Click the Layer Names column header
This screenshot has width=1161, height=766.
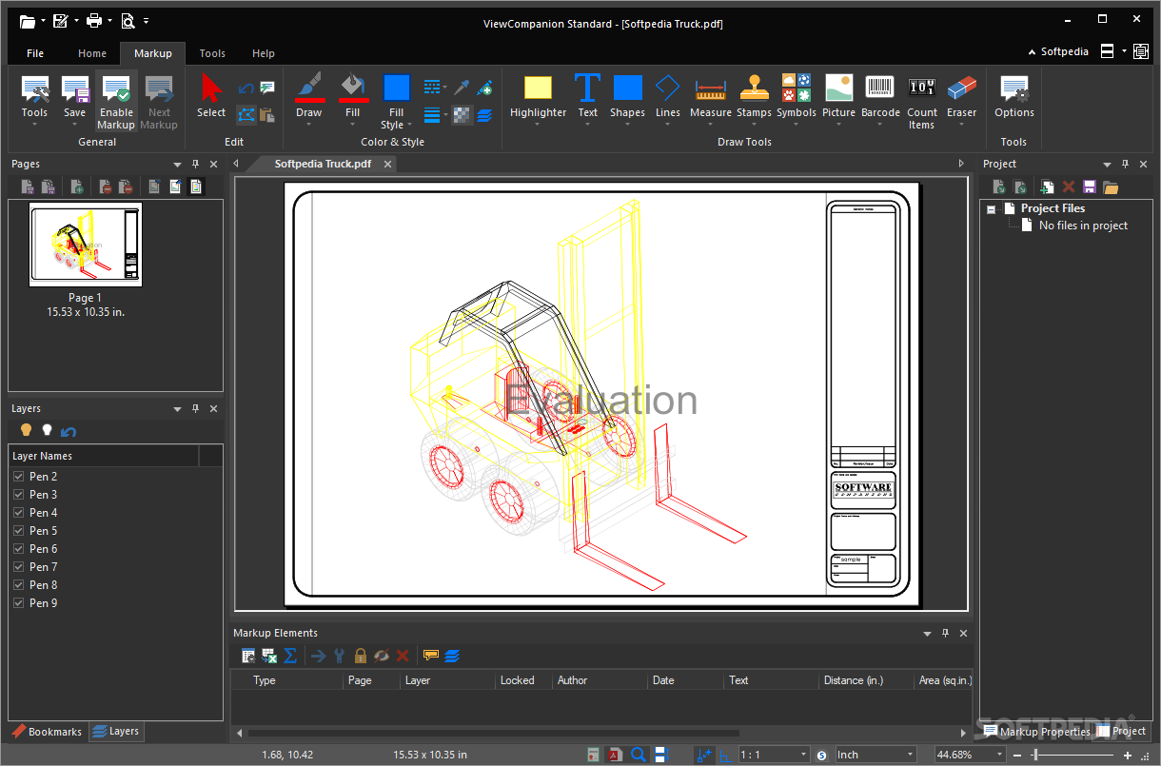pyautogui.click(x=103, y=456)
